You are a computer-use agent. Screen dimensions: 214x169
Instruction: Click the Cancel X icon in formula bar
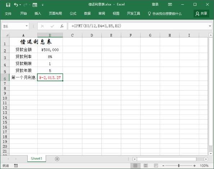click(42, 26)
